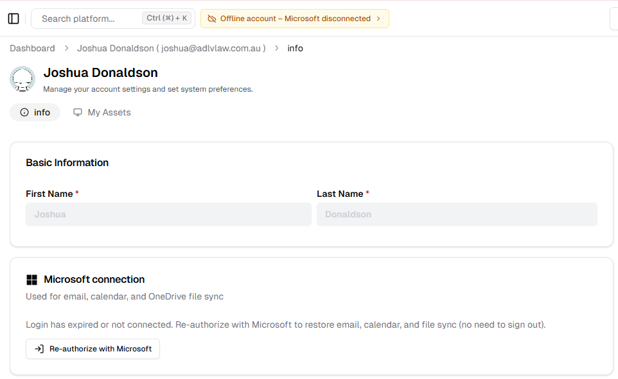Switch to the My Assets tab
618x379 pixels.
[102, 112]
